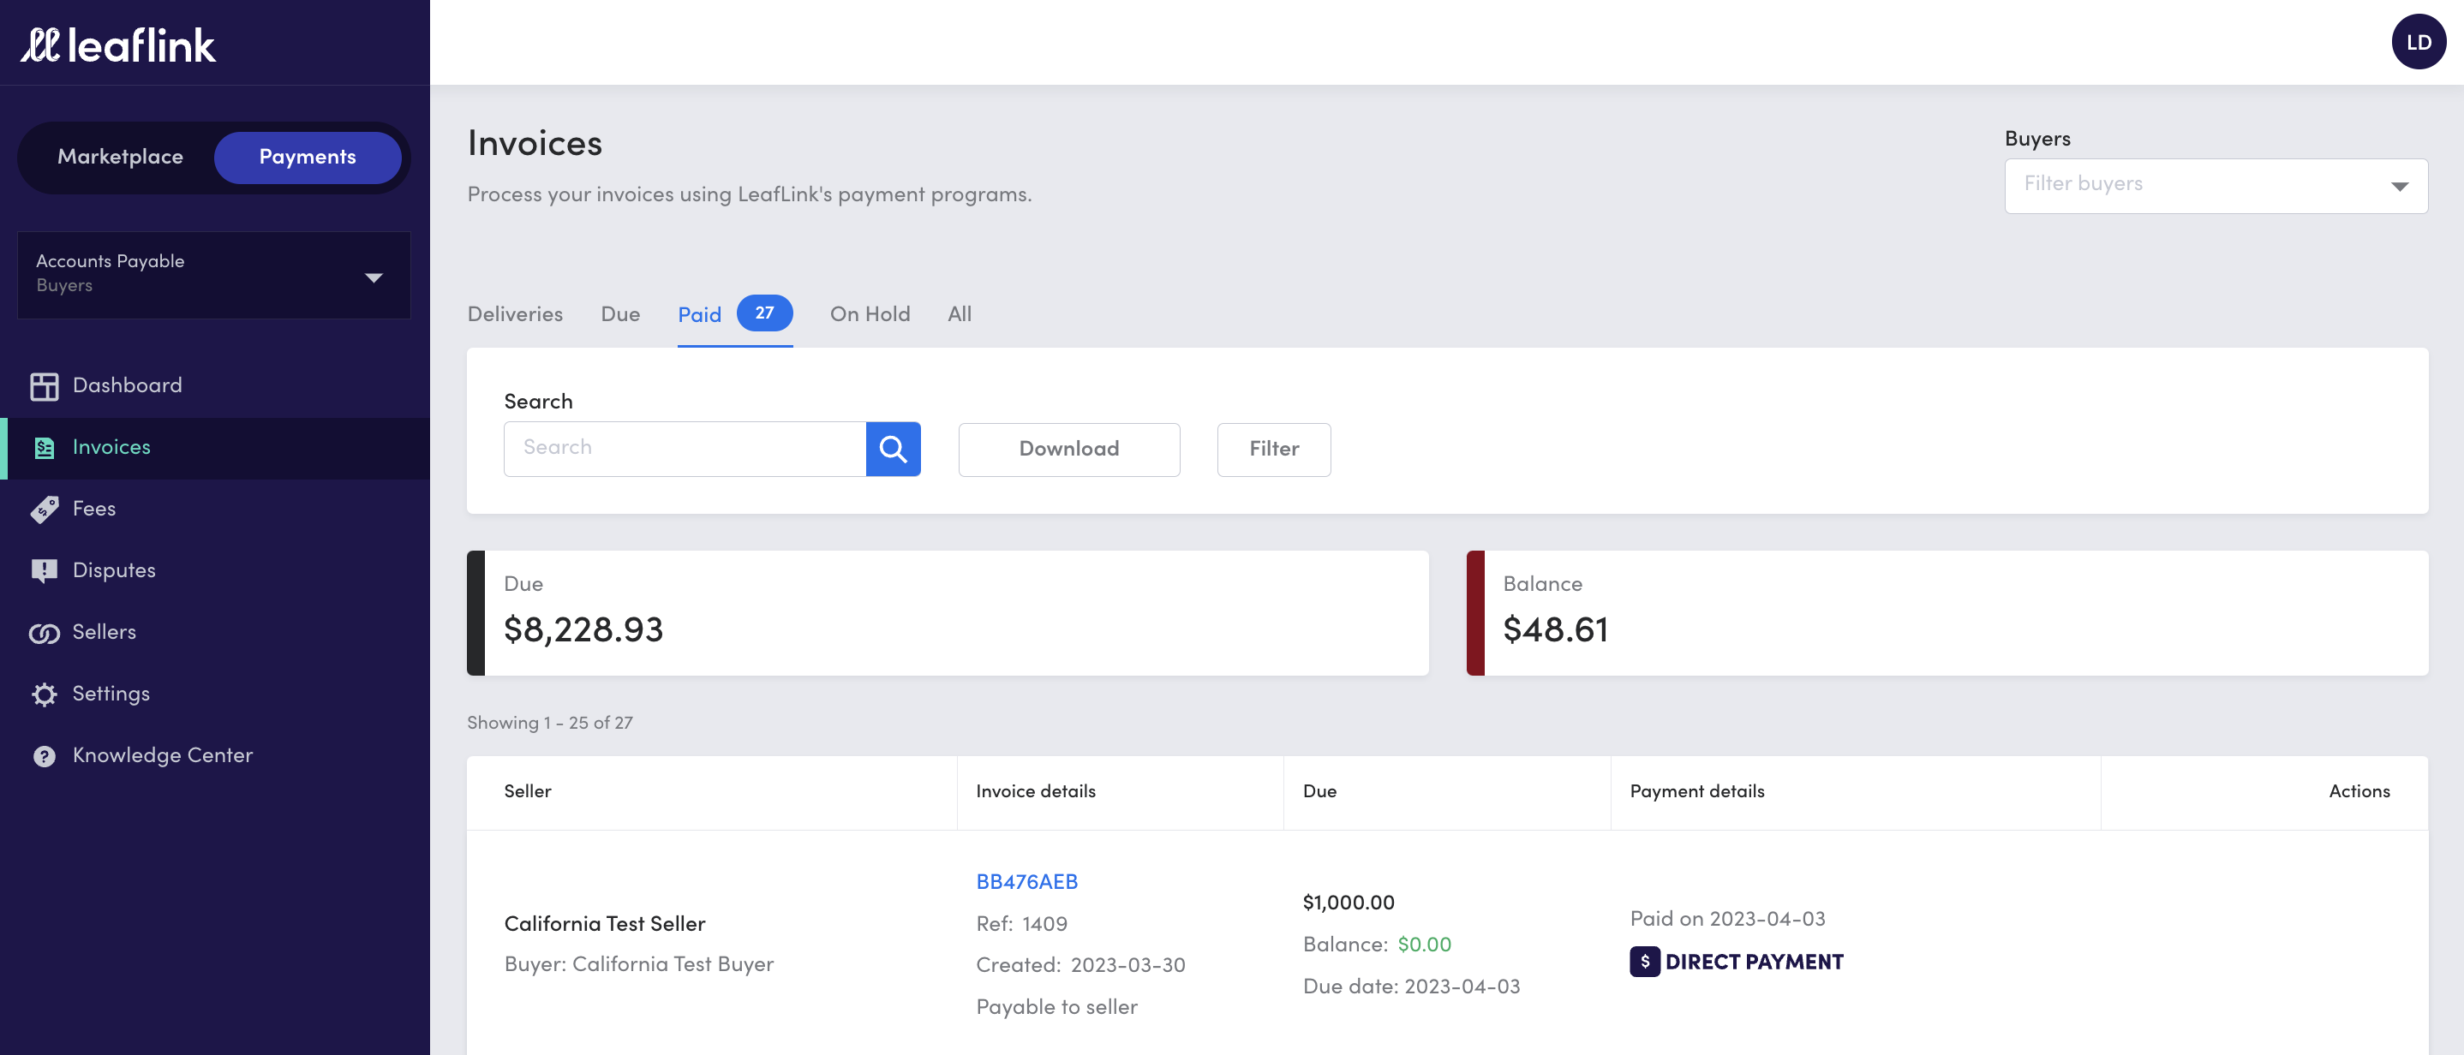Click California Test Seller name
Image resolution: width=2464 pixels, height=1055 pixels.
605,924
